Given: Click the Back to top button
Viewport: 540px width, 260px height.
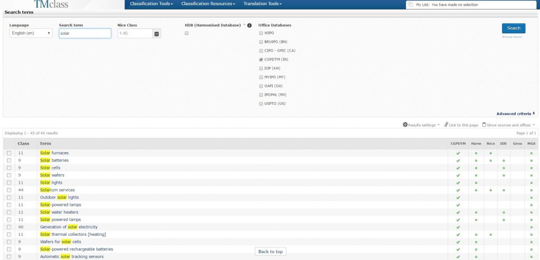Looking at the screenshot, I should click(271, 252).
